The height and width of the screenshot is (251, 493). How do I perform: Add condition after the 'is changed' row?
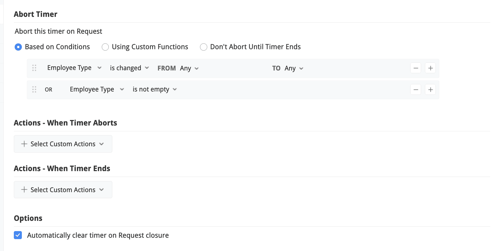point(430,68)
